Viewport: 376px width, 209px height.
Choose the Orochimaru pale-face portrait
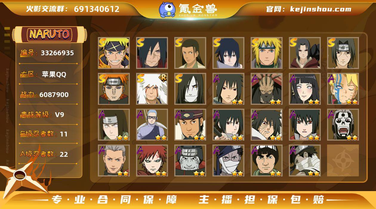click(x=190, y=89)
